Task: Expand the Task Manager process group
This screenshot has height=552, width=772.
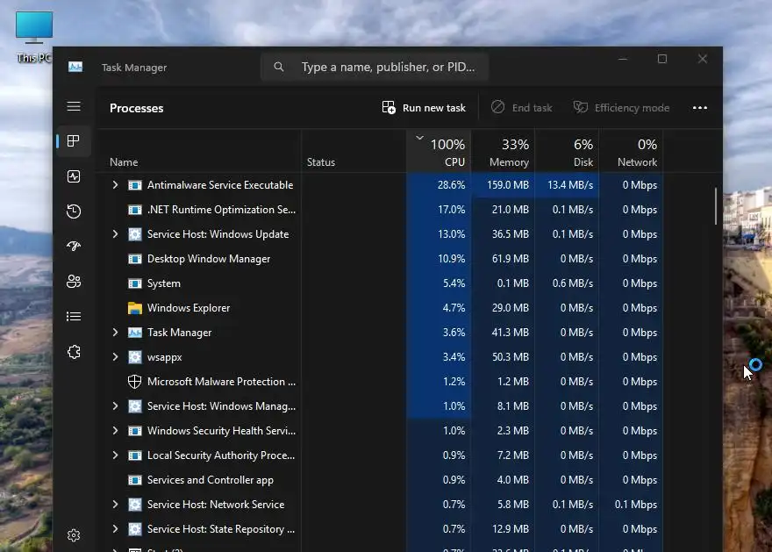Action: [115, 333]
